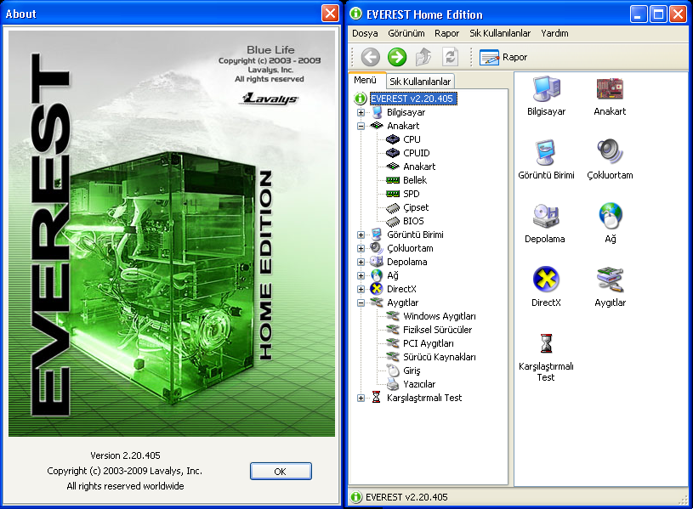This screenshot has width=693, height=509.
Task: Open the Dosya menu
Action: [365, 34]
